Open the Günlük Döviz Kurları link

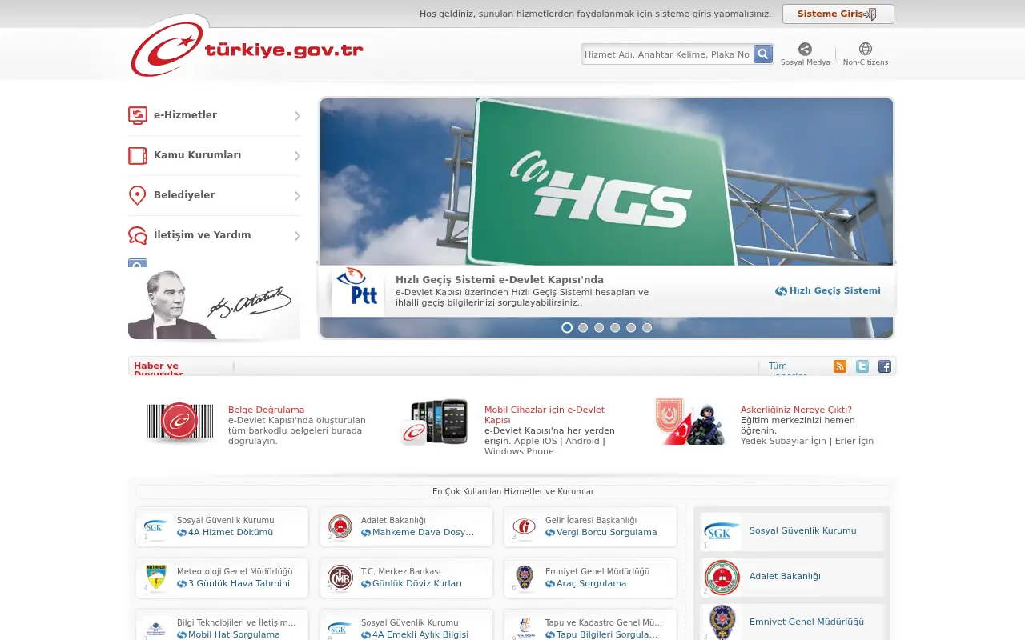(x=412, y=584)
